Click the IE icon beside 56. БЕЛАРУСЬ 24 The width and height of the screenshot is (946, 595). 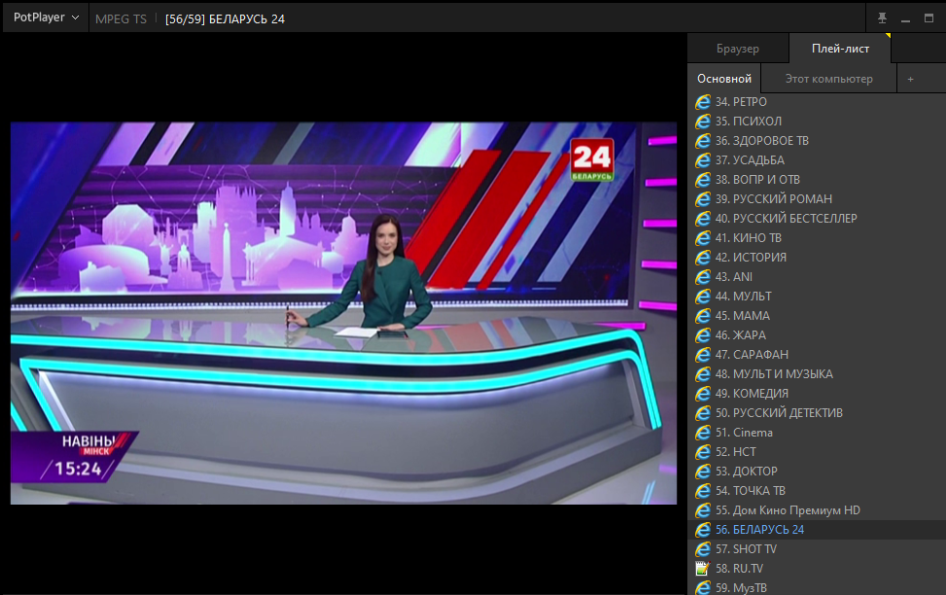point(702,529)
